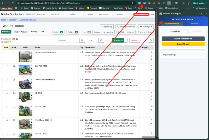The image size is (209, 140).
Task: Open the Add Lot dropdown caret
Action: 126,40
